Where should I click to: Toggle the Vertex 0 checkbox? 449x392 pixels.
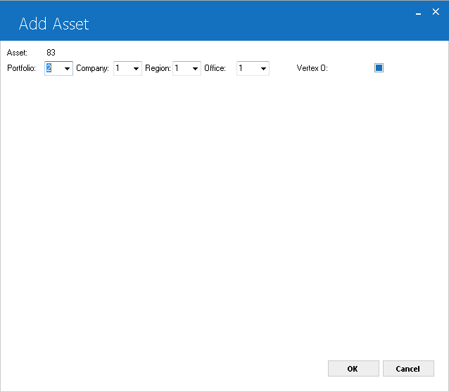pyautogui.click(x=379, y=68)
